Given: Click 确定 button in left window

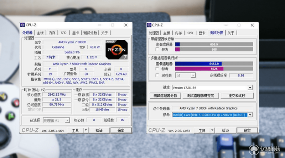Looking at the screenshot, I should click(121, 130).
